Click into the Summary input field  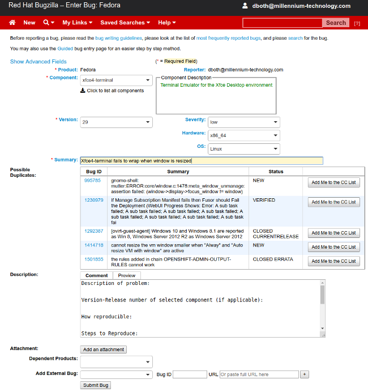(x=202, y=161)
